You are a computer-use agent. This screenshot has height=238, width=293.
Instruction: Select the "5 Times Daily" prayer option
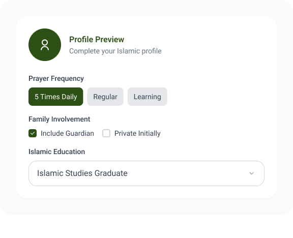(x=55, y=97)
